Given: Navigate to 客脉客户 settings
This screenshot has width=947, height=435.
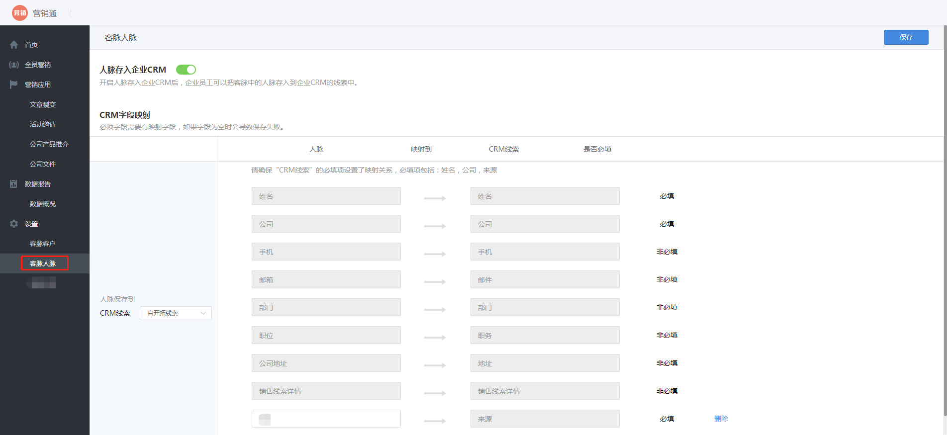Looking at the screenshot, I should click(43, 244).
